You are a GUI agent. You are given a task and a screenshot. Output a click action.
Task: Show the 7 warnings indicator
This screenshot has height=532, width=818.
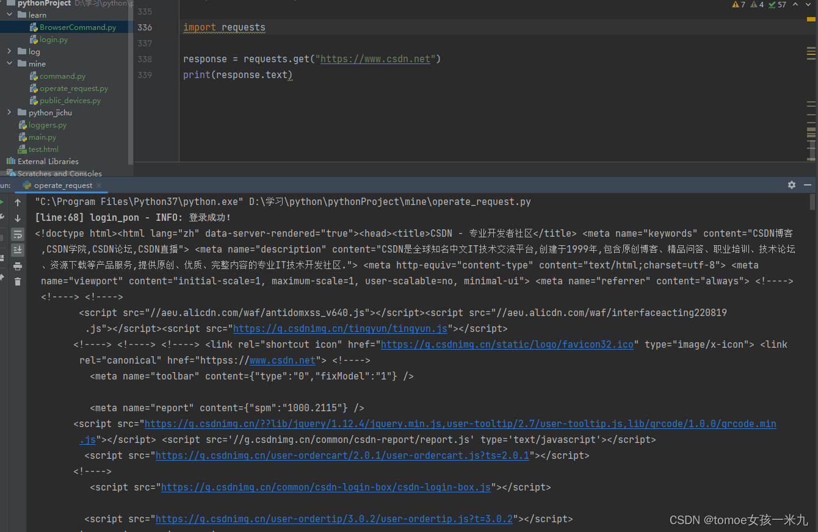(739, 4)
